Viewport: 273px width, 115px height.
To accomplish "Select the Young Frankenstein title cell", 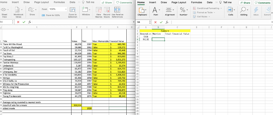I will (37, 96).
